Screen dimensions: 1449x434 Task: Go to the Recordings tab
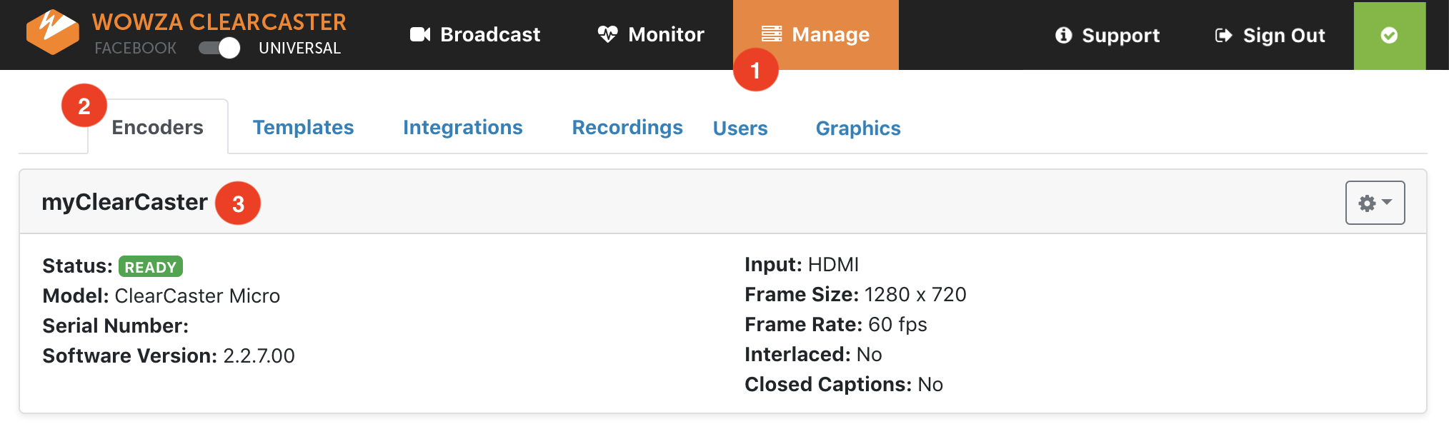tap(627, 127)
